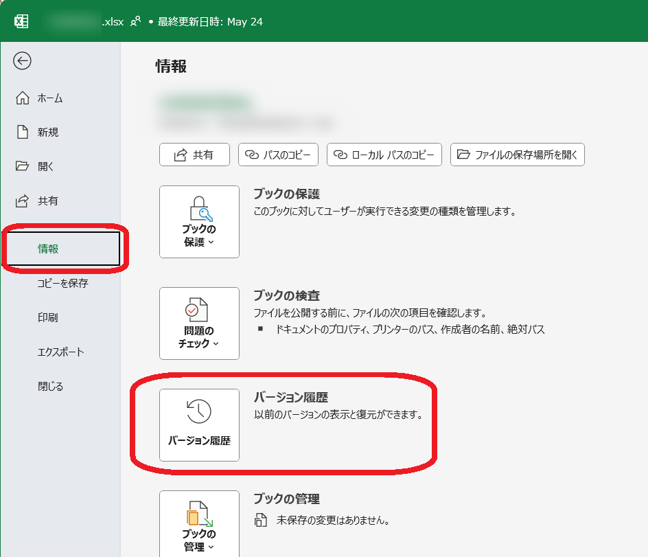Open バージョン履歴 (Version History)
Image resolution: width=648 pixels, height=557 pixels.
tap(199, 424)
